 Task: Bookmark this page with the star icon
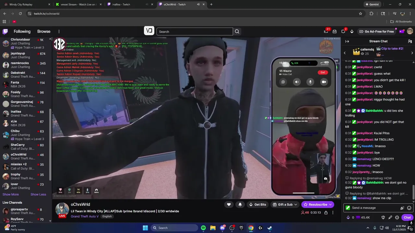[x=360, y=14]
